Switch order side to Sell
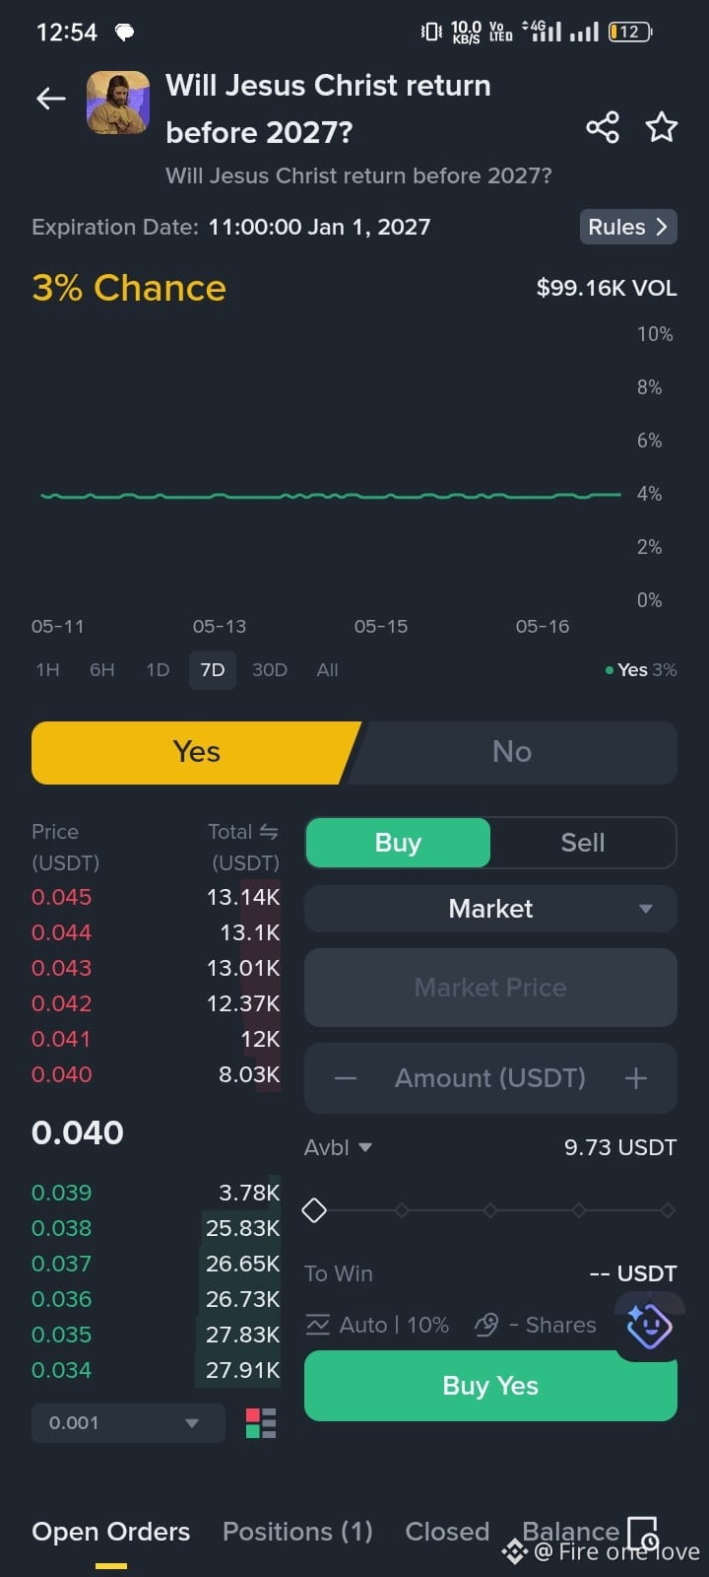 coord(583,843)
